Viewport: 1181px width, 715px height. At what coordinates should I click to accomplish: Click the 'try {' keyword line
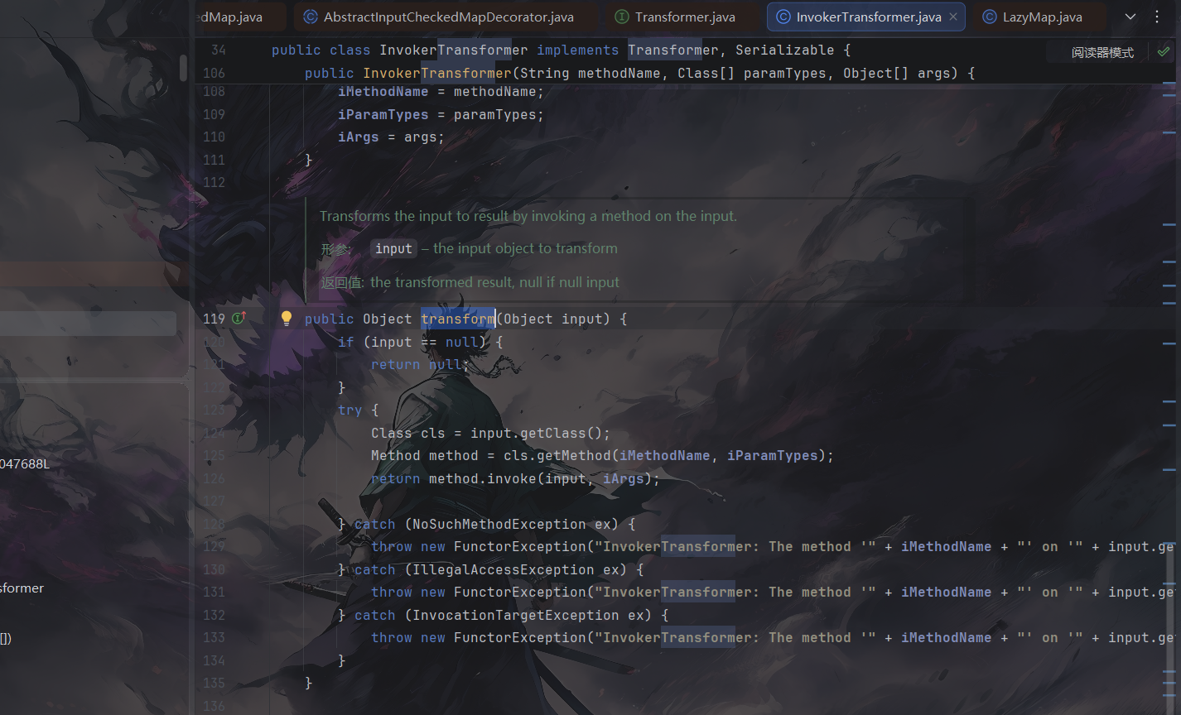(358, 410)
